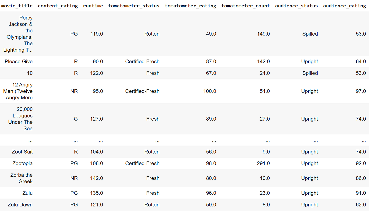369x215 pixels.
Task: Click the tomatometer_count column header
Action: [246, 6]
